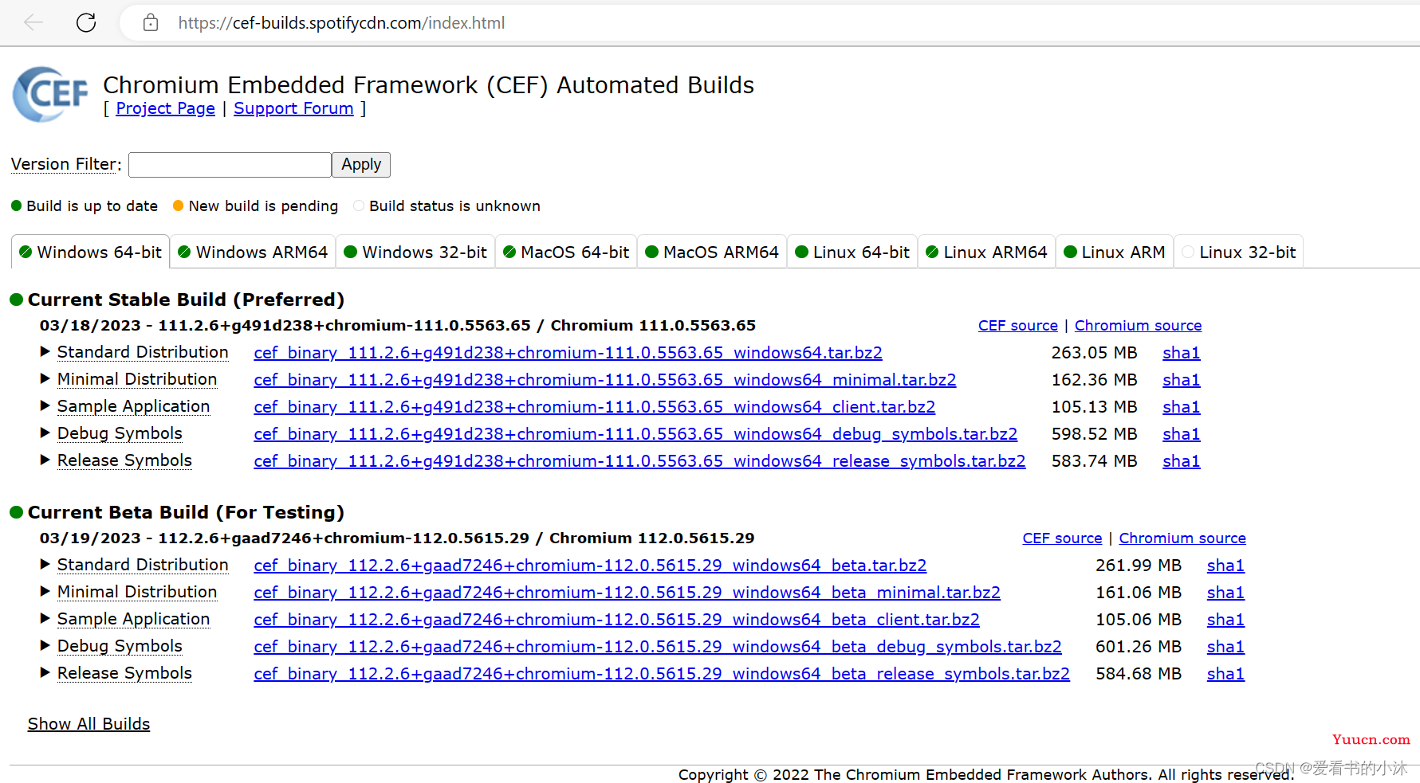This screenshot has width=1420, height=783.
Task: Click beta Minimal Distribution label
Action: click(x=137, y=592)
